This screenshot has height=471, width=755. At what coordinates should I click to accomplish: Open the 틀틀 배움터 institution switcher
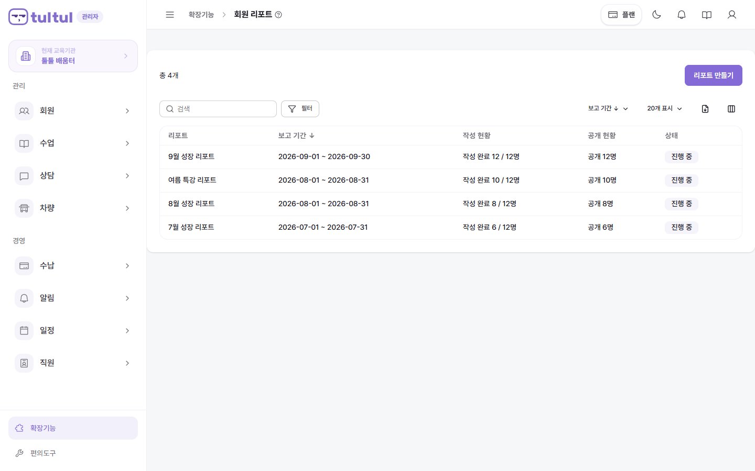(x=73, y=56)
